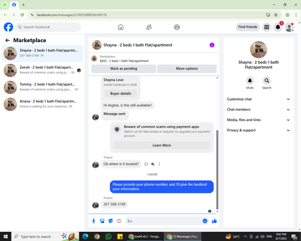Open Ariana's conversation in the list
This screenshot has width=301, height=241.
pyautogui.click(x=42, y=104)
